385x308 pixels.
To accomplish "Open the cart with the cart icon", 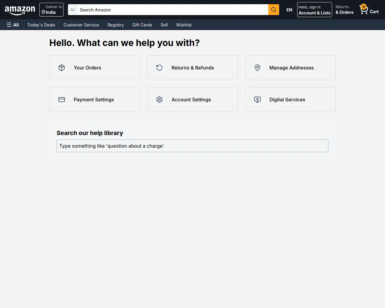I will [364, 10].
